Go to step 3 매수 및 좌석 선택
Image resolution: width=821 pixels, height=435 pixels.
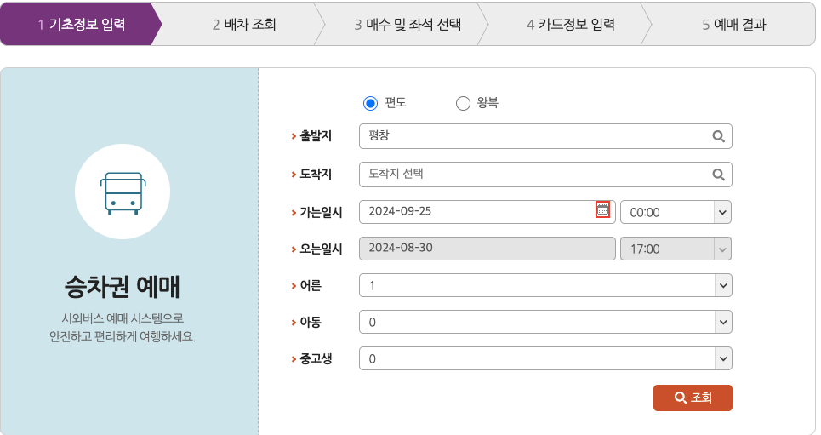[x=408, y=24]
